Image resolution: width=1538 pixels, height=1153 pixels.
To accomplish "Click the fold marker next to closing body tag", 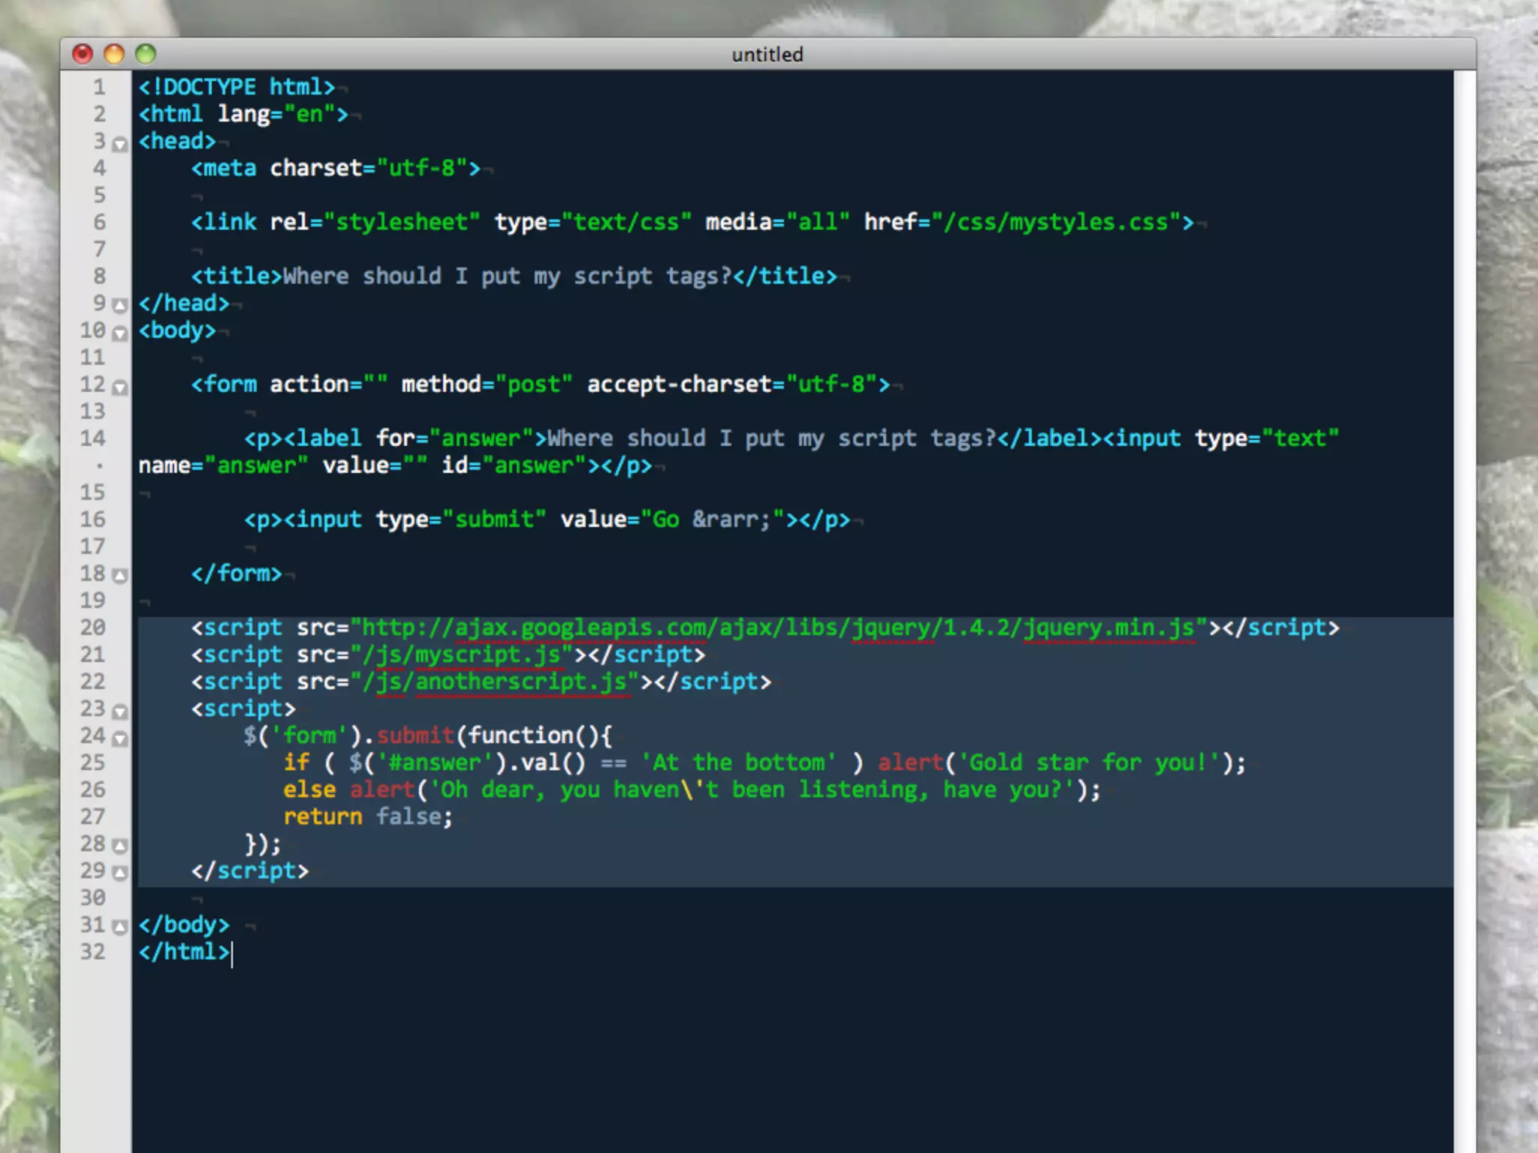I will [x=120, y=927].
